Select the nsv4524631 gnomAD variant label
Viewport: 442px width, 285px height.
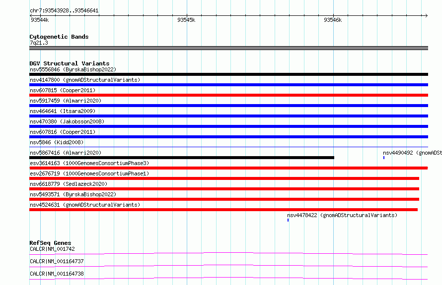tap(85, 205)
